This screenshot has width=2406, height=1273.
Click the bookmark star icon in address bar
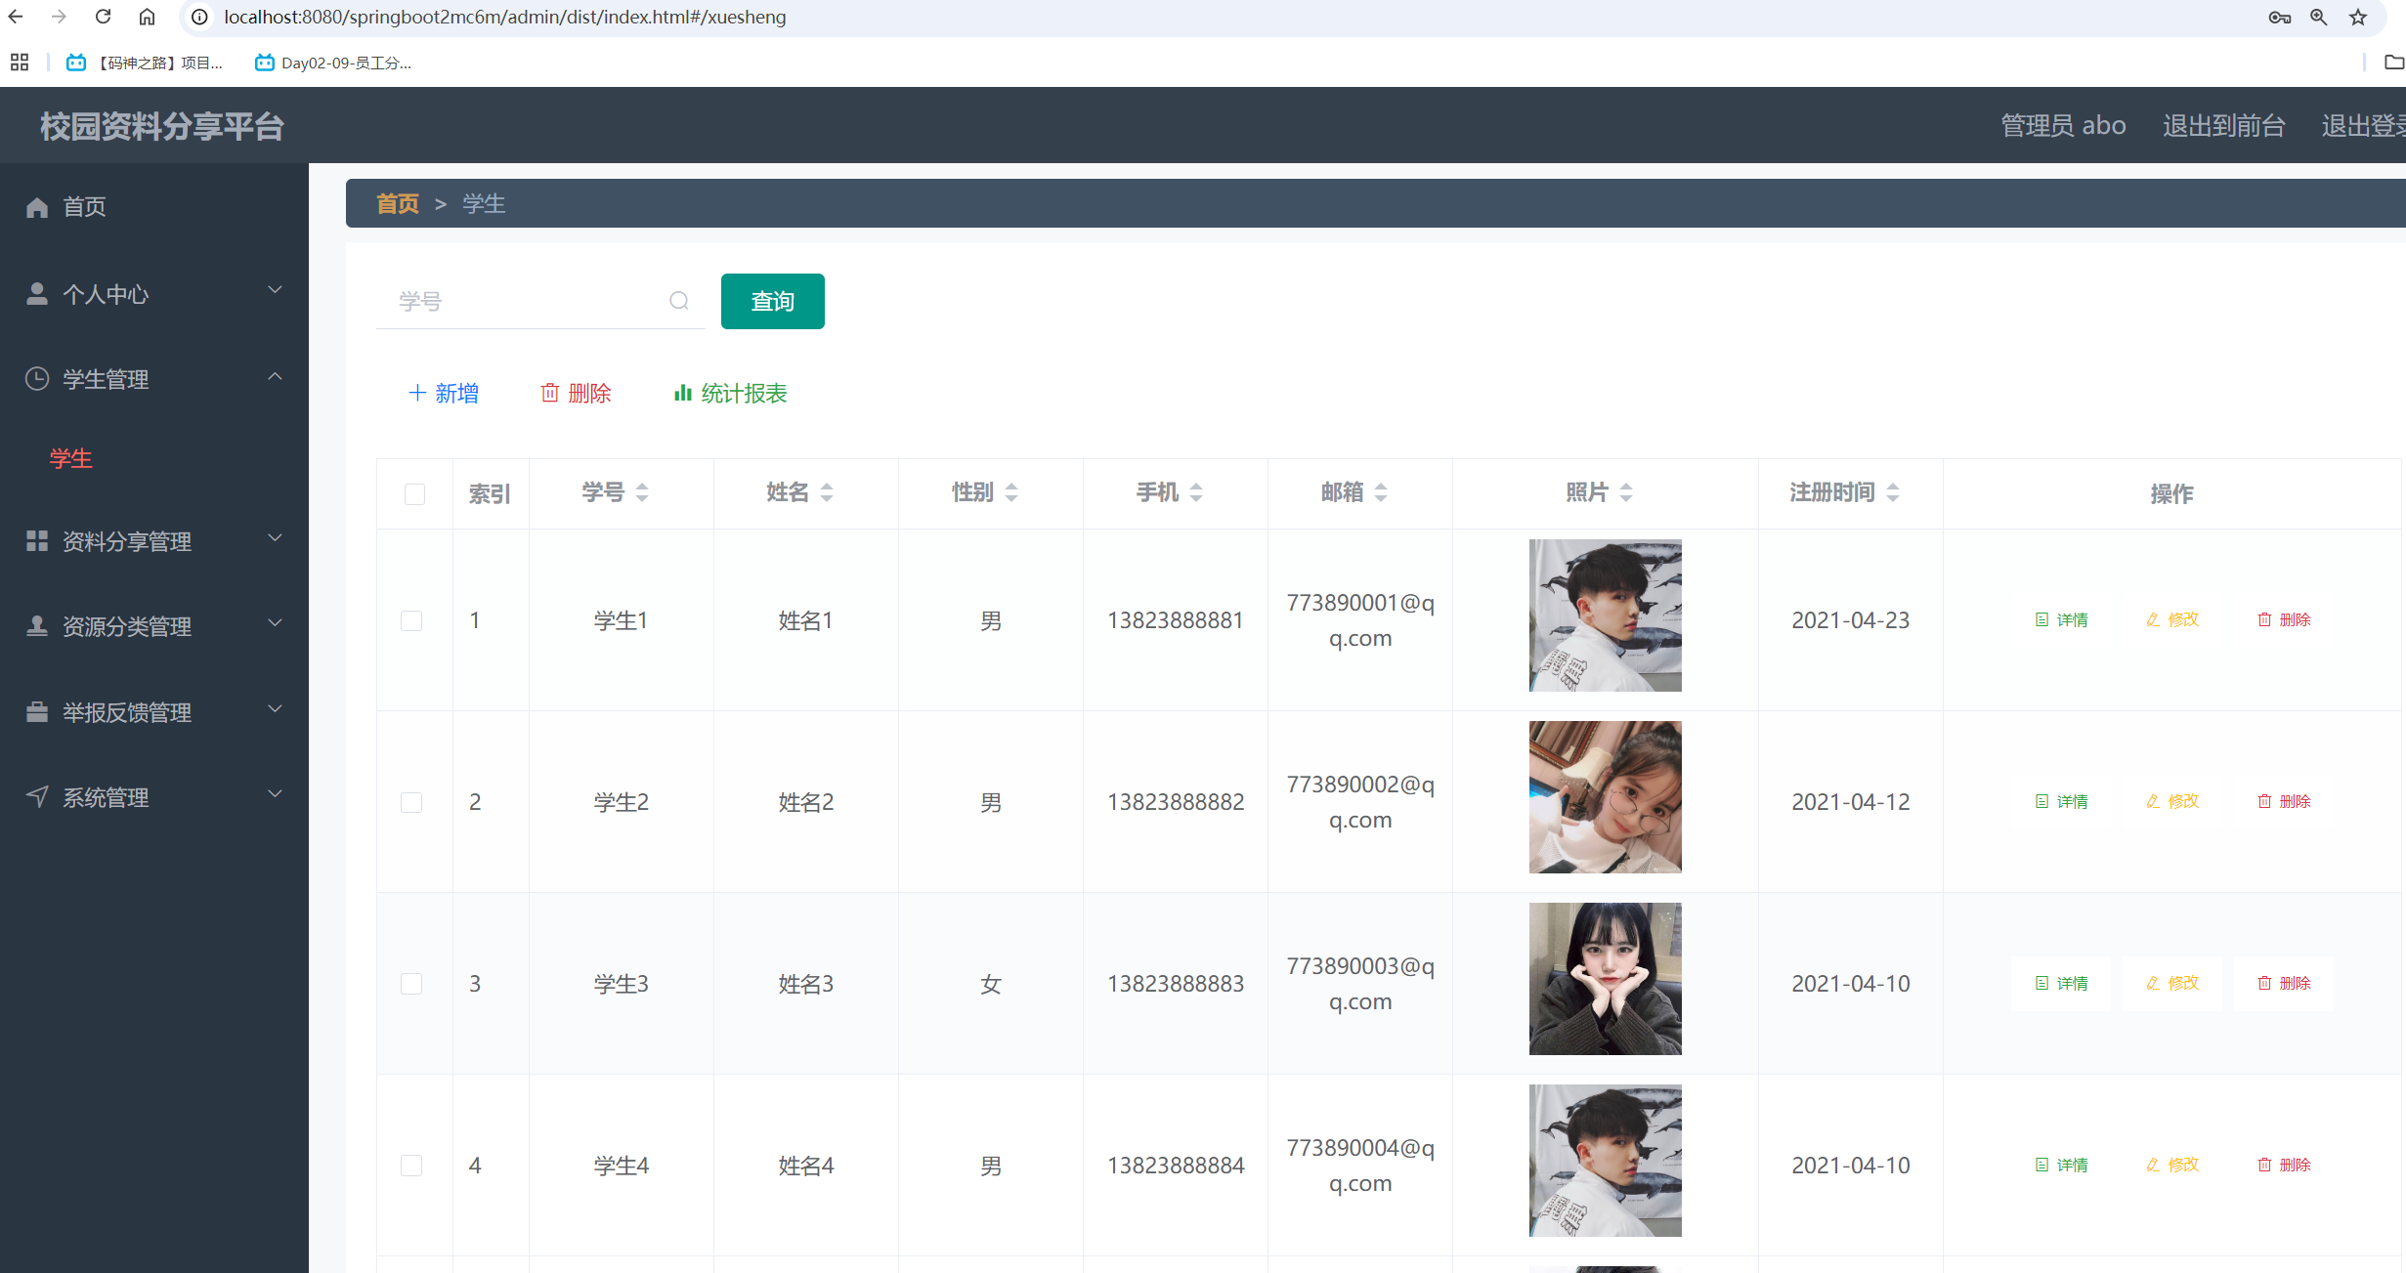pyautogui.click(x=2359, y=17)
